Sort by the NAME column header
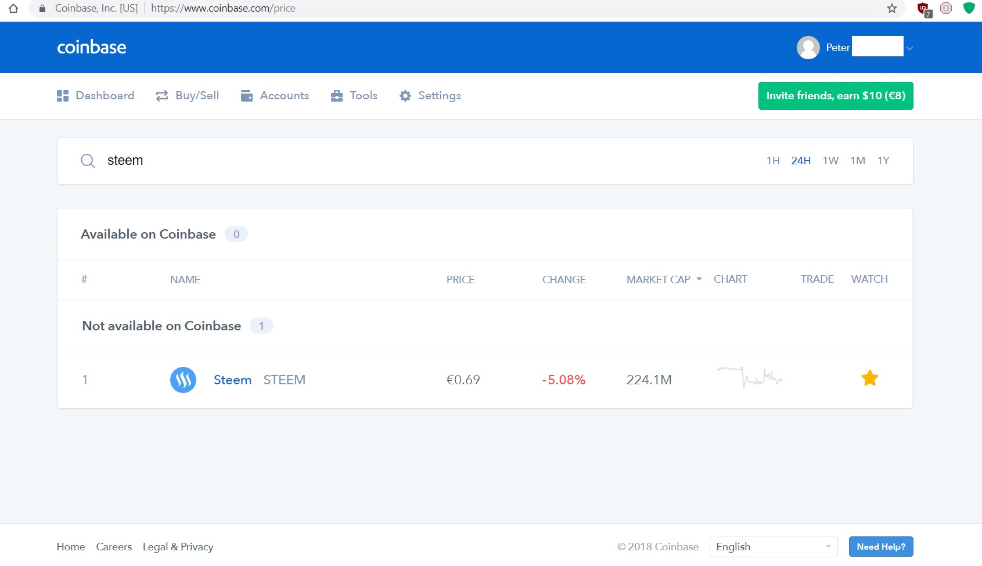 coord(185,280)
